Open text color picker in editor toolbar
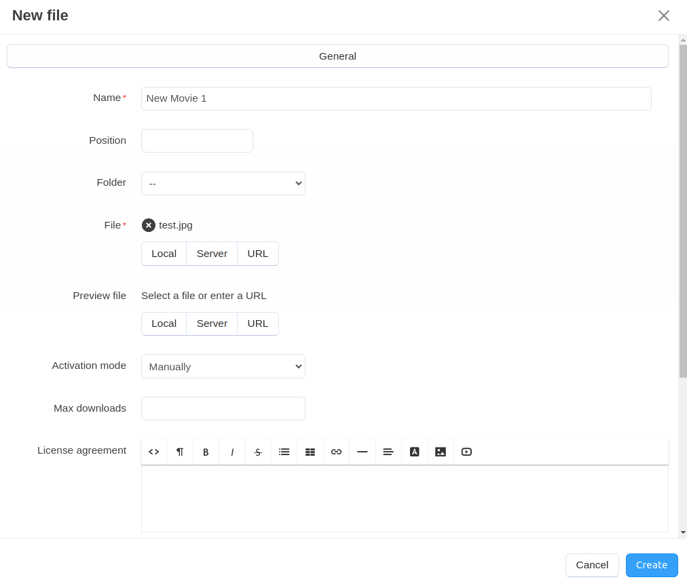 pyautogui.click(x=415, y=452)
